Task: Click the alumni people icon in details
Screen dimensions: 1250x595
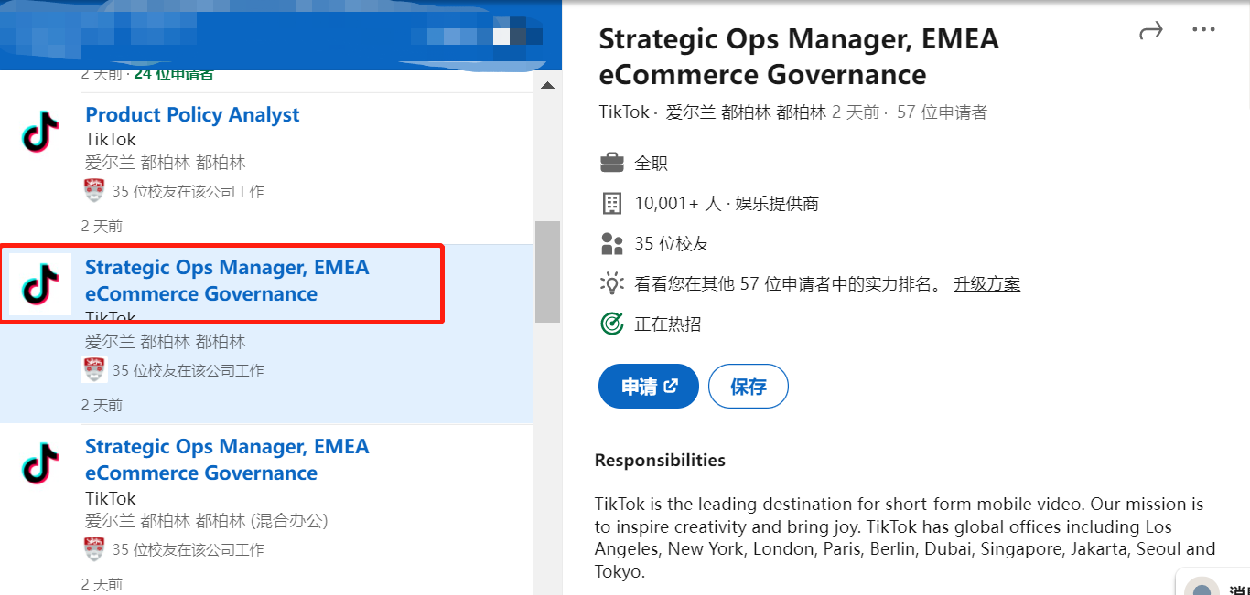Action: 611,244
